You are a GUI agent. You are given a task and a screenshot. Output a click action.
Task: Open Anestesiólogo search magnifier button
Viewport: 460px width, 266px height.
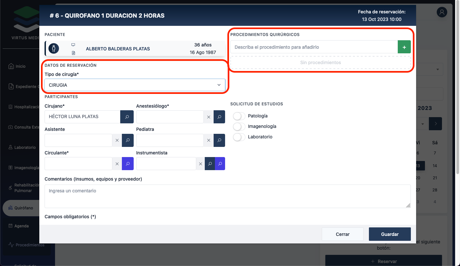(x=219, y=117)
